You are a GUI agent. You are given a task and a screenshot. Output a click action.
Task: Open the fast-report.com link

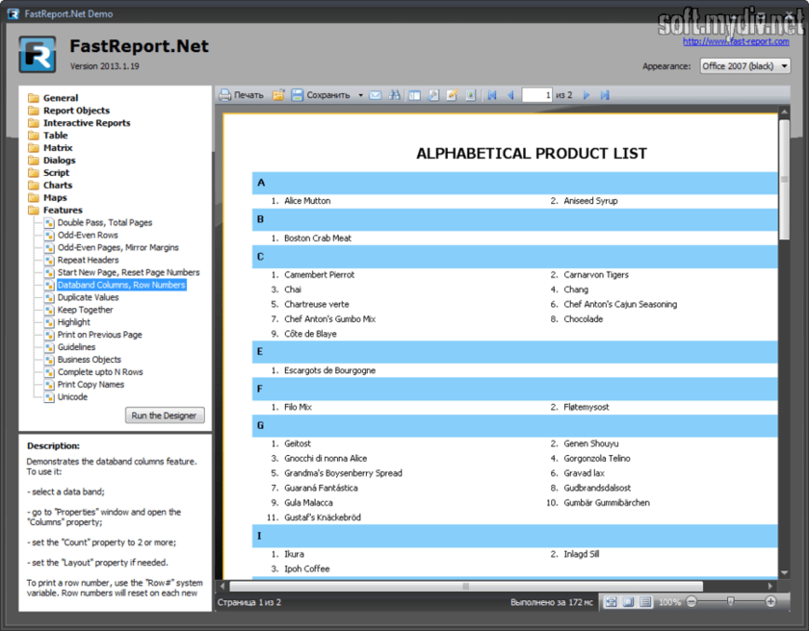[x=736, y=41]
